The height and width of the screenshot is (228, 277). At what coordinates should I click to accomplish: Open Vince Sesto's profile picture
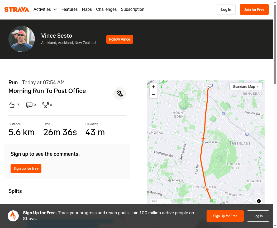coord(22,39)
